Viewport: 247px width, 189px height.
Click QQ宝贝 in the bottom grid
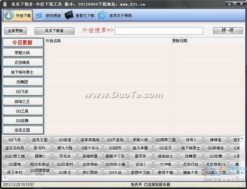click(165, 148)
